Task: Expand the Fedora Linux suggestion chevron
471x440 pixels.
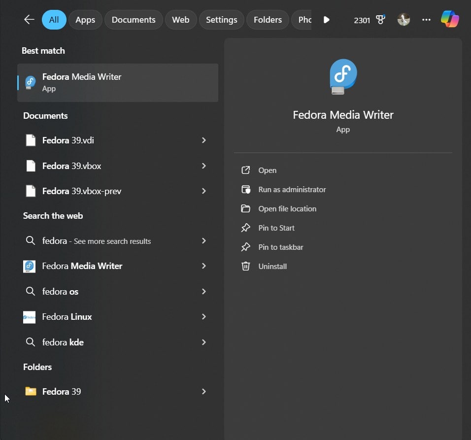Action: coord(204,317)
